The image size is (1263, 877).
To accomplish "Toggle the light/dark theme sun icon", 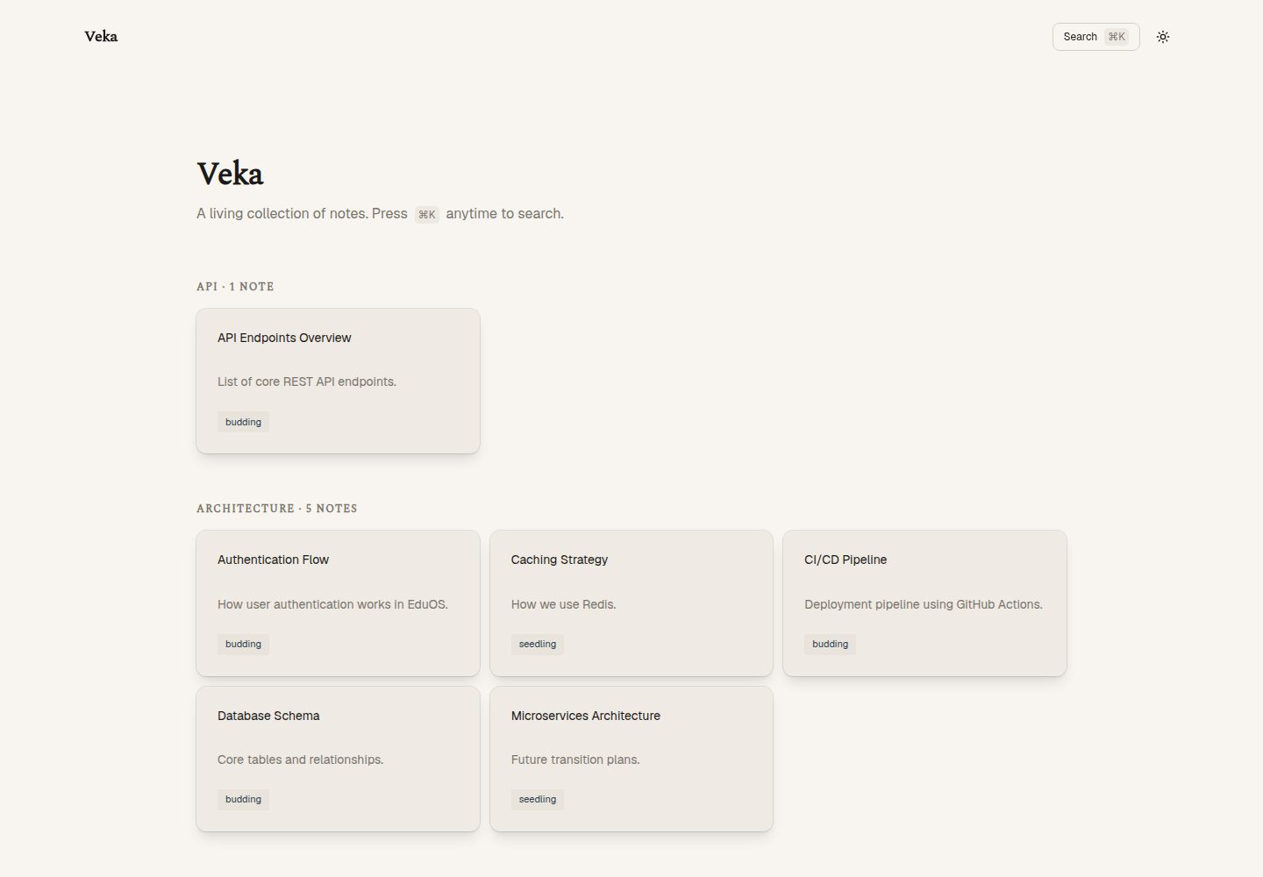I will click(1163, 37).
